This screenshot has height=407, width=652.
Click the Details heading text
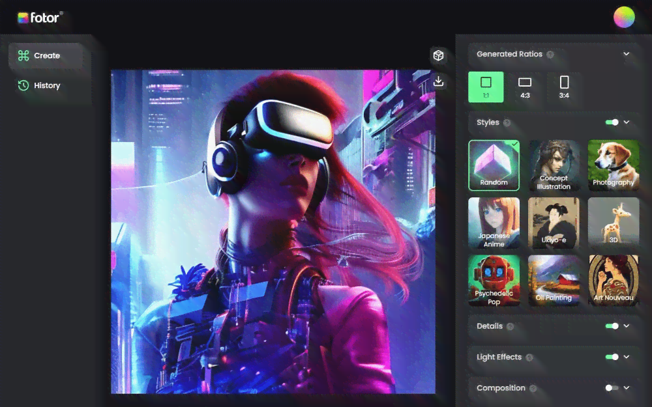[x=490, y=326]
